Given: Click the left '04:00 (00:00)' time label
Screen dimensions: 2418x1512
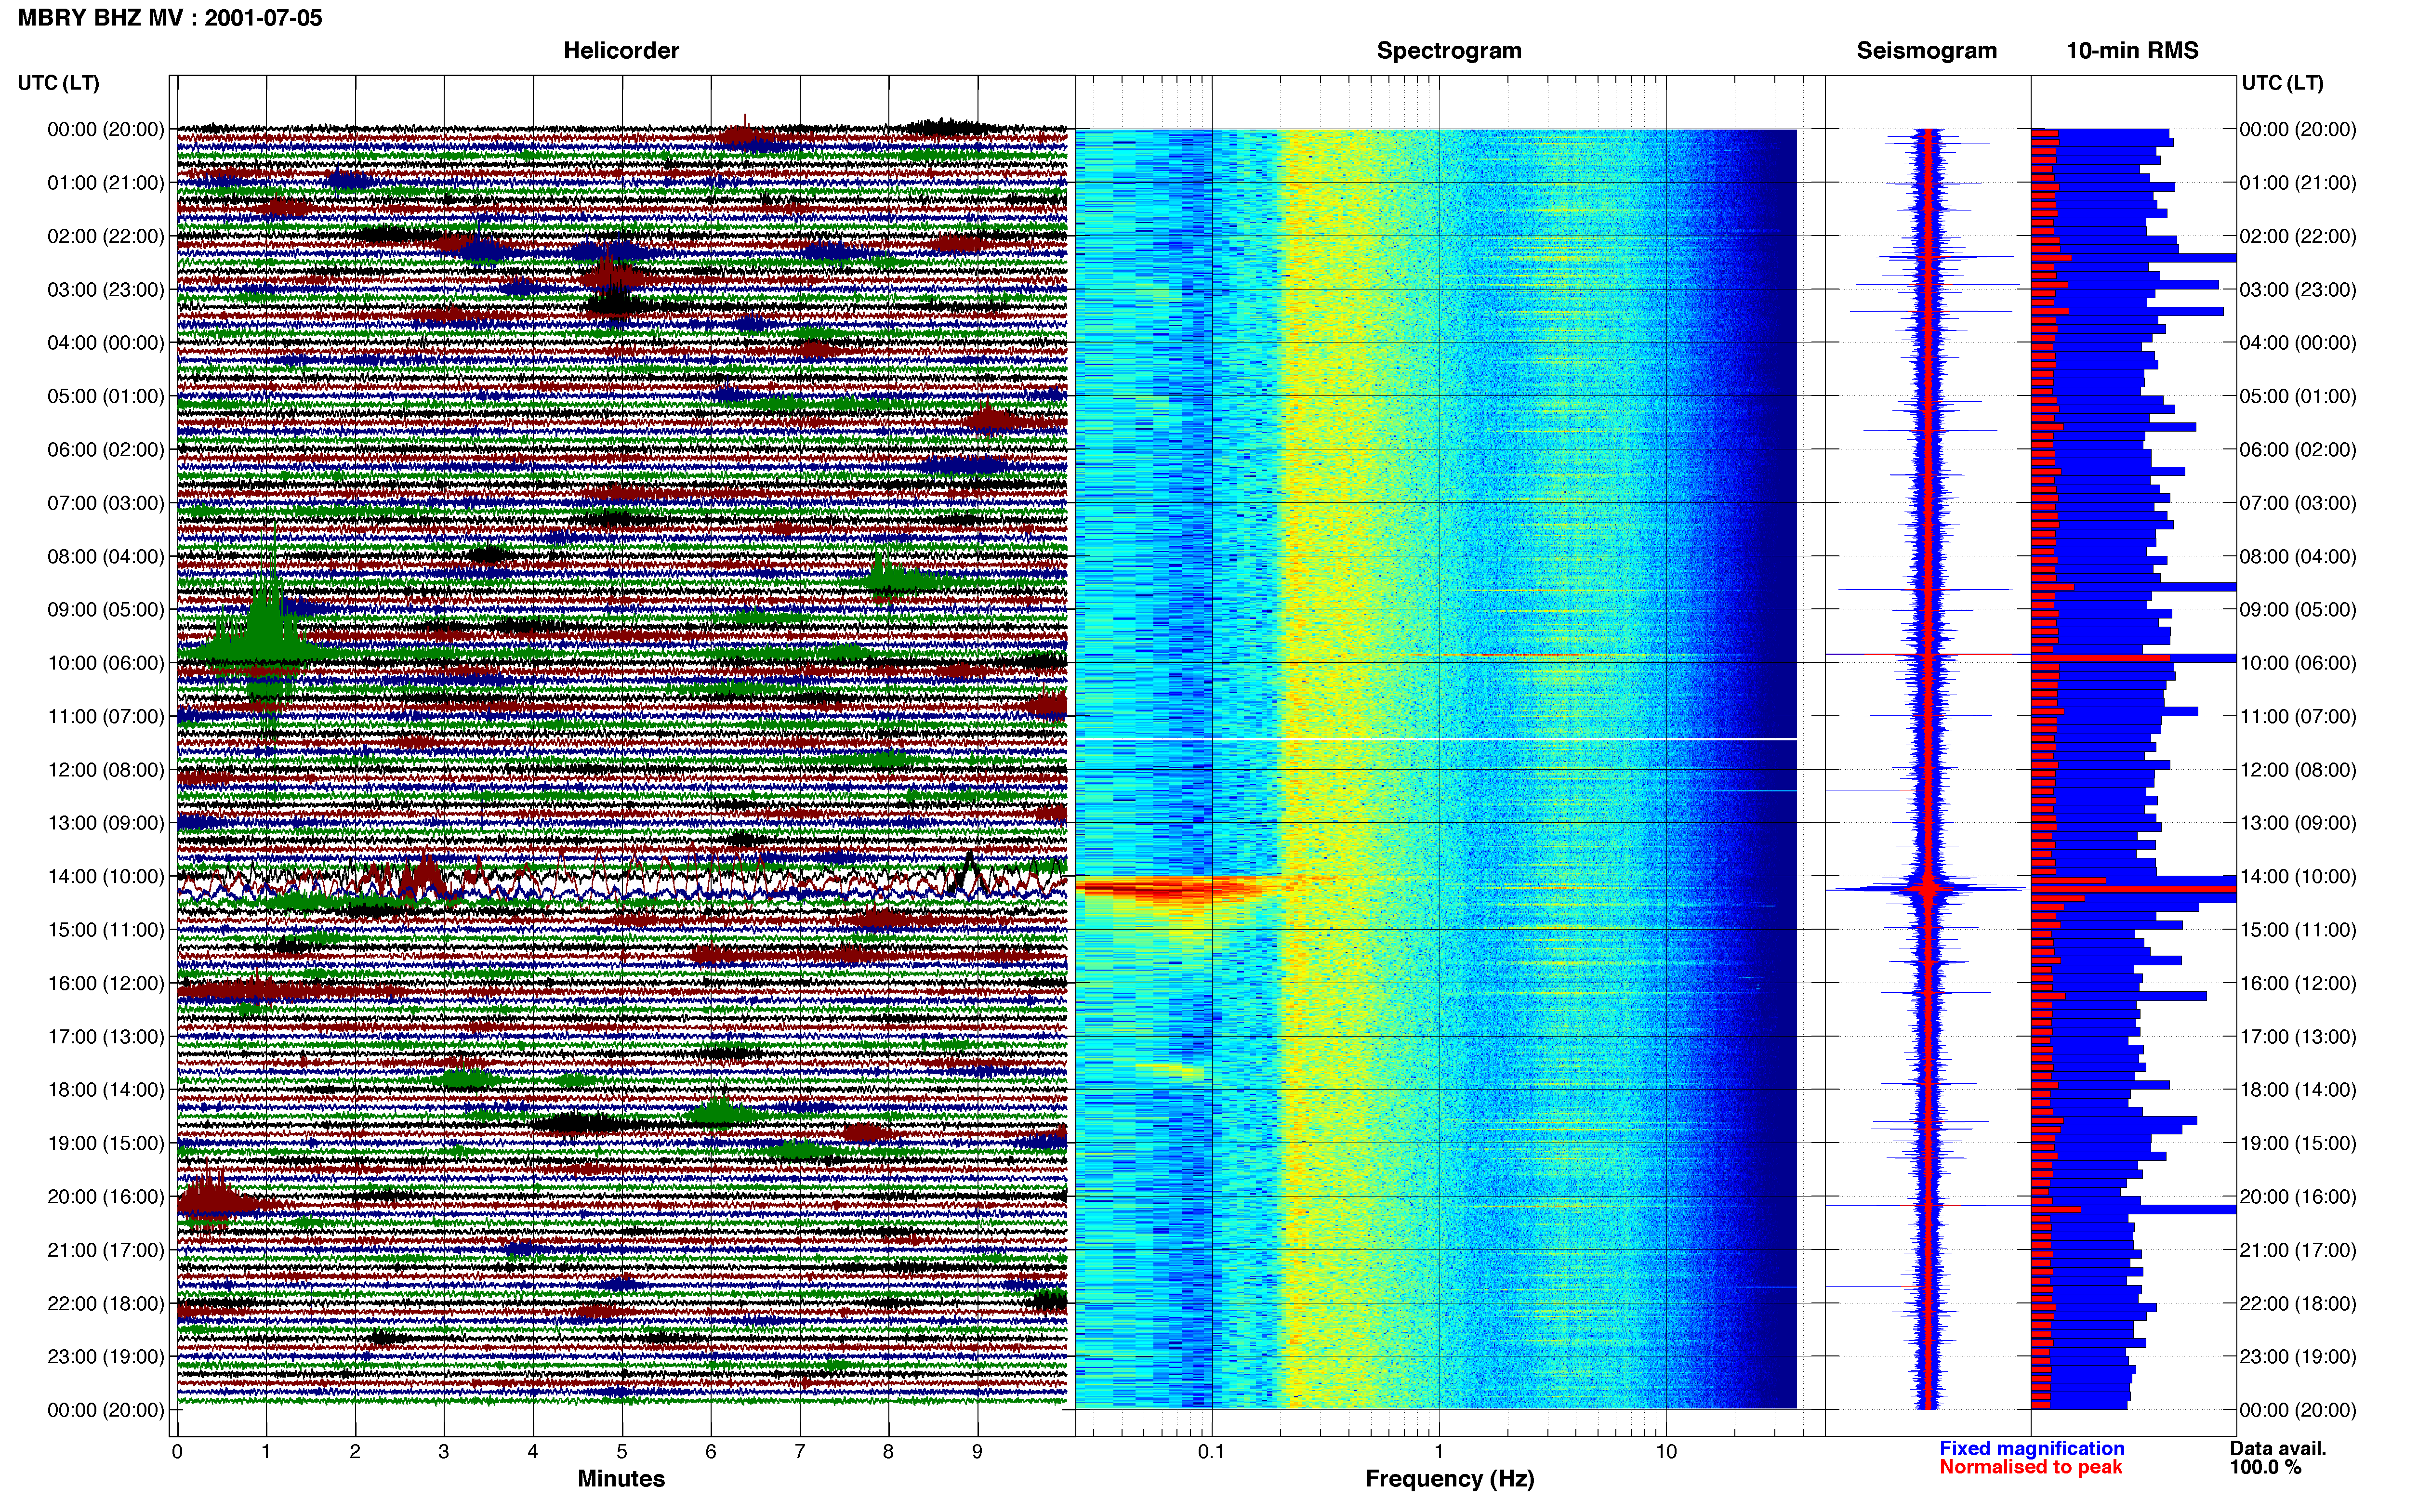Looking at the screenshot, I should point(106,342).
